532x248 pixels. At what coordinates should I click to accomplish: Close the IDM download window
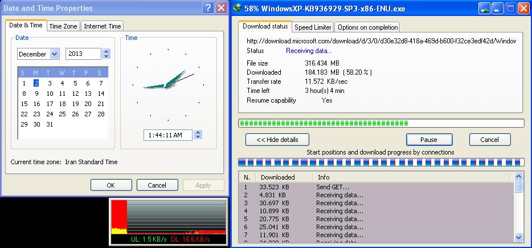coord(523,9)
